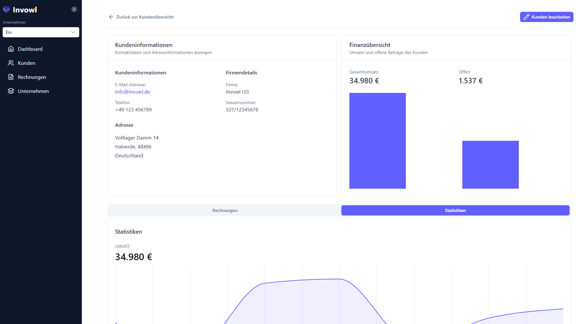Navigate to Kunden via sidebar menu
This screenshot has height=324, width=576.
click(x=27, y=63)
